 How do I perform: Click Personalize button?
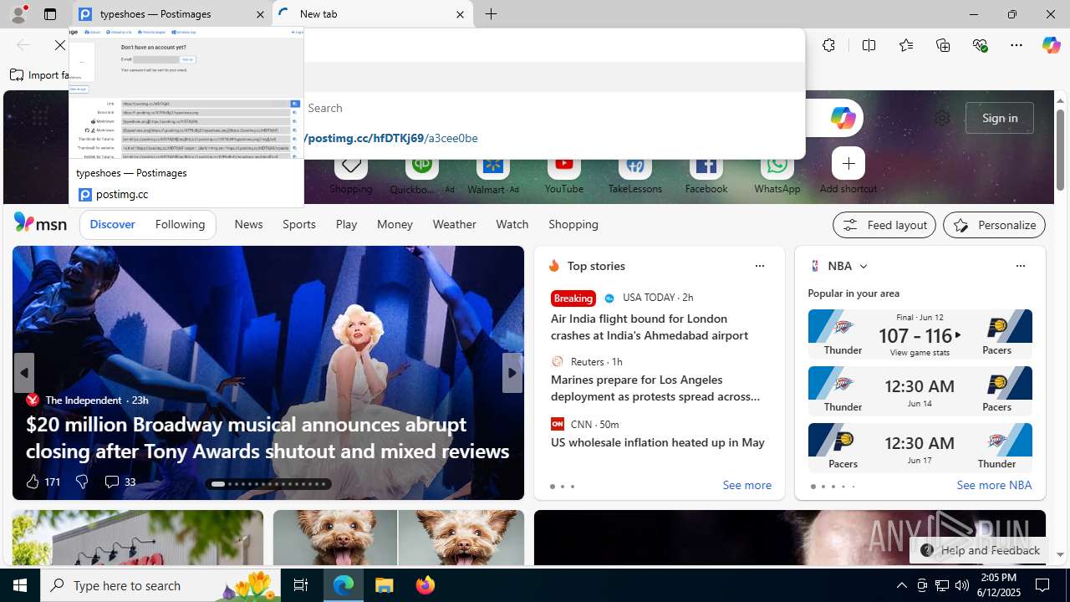click(x=994, y=225)
